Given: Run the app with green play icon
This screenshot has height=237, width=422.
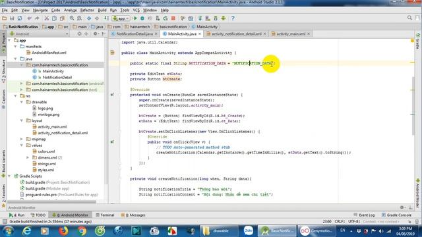Looking at the screenshot, I should coord(135,18).
